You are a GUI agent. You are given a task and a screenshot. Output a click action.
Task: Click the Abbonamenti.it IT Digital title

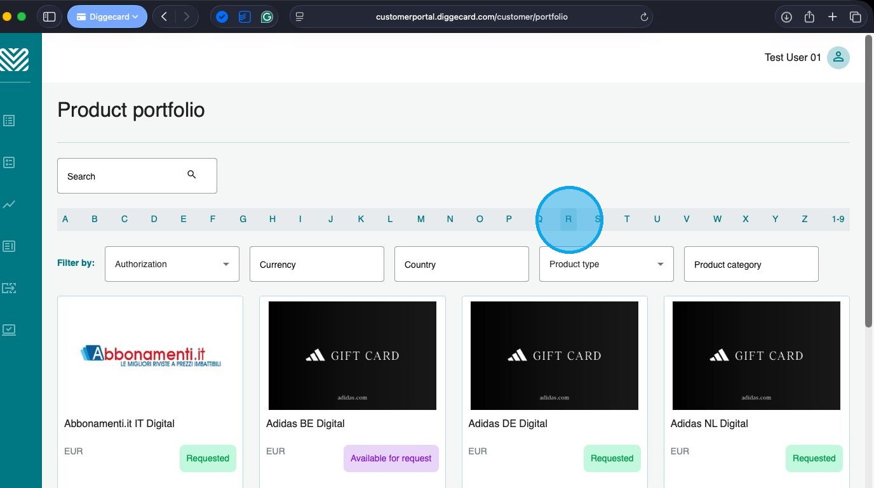point(119,423)
